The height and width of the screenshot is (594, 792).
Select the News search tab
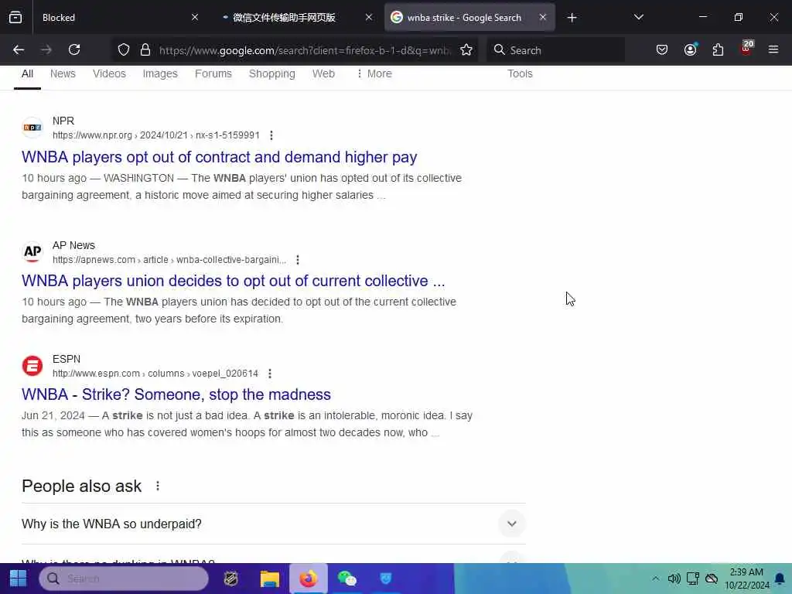(63, 73)
